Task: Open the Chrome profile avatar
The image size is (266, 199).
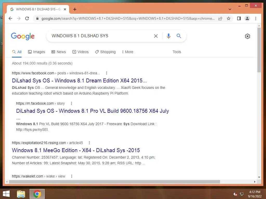Action: (x=247, y=18)
